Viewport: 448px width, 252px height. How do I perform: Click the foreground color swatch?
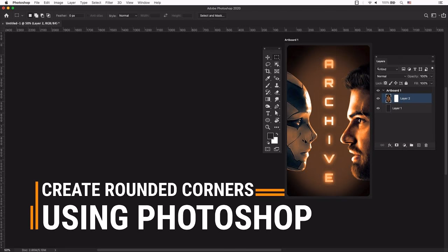(271, 136)
